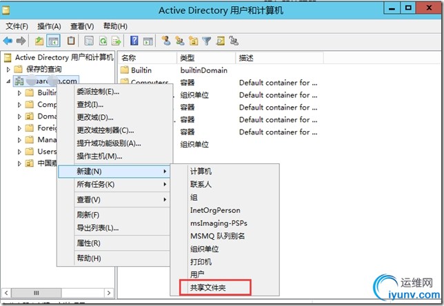Viewport: 444px width, 306px height.
Task: Open the 文件(F) menu
Action: tap(17, 26)
